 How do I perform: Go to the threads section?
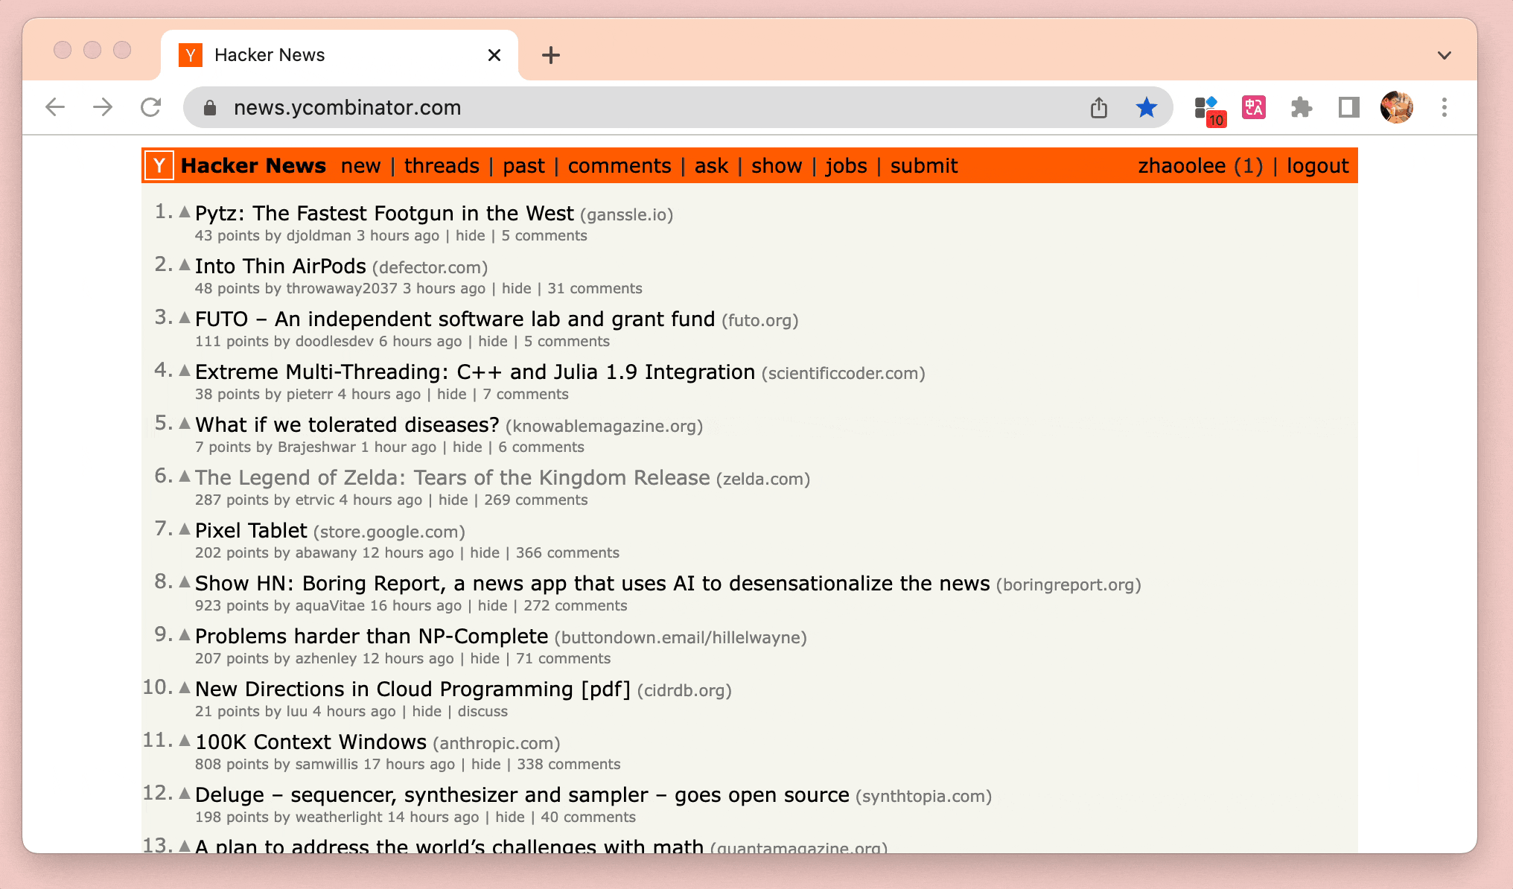click(442, 165)
